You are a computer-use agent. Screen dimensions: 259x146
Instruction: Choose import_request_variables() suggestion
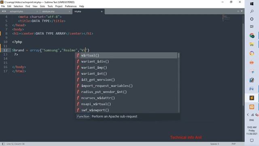126,86
